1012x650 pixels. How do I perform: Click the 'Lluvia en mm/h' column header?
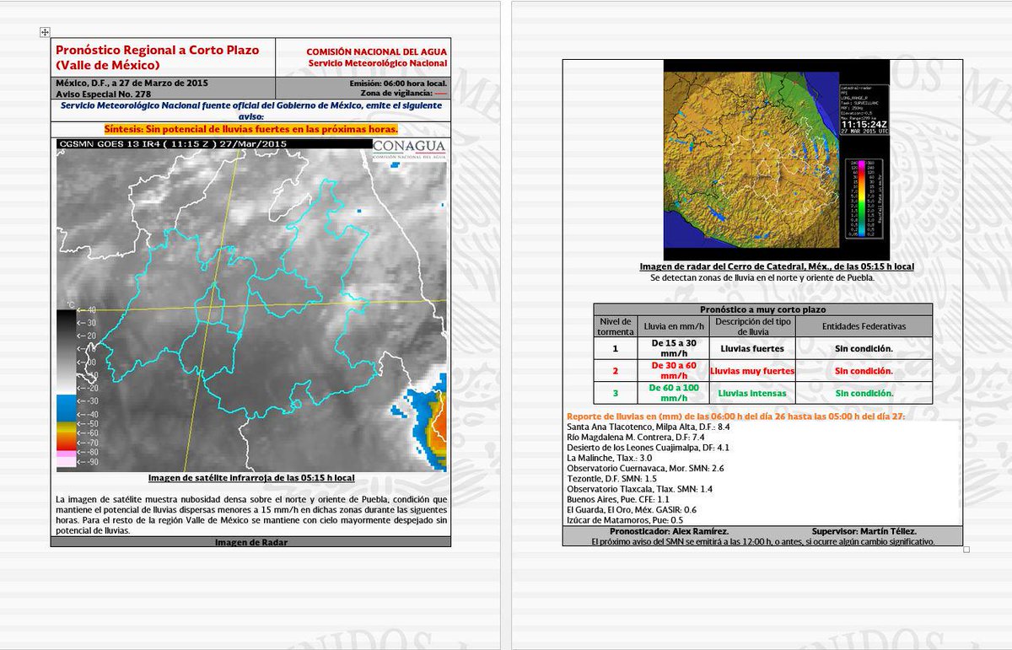(672, 325)
